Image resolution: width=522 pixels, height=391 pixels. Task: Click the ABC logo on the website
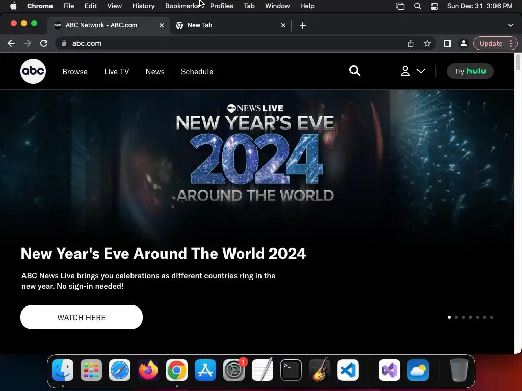pos(33,71)
